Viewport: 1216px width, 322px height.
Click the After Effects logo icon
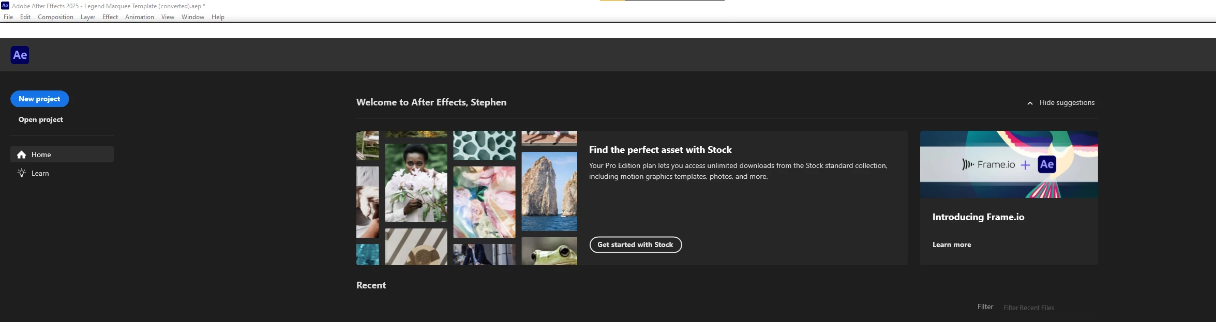click(x=20, y=55)
